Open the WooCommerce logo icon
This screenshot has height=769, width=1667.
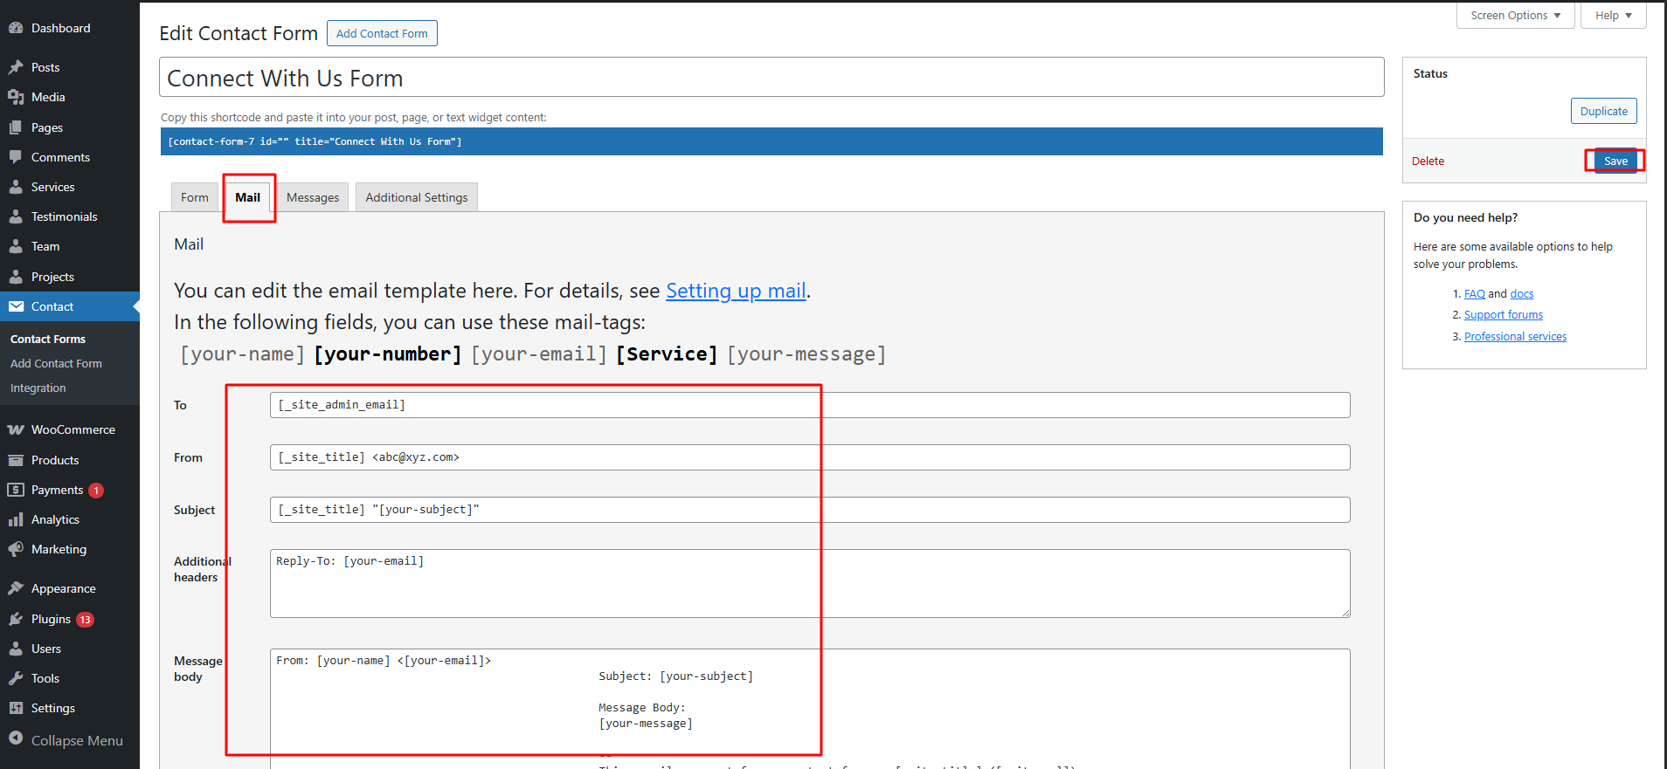click(x=16, y=429)
